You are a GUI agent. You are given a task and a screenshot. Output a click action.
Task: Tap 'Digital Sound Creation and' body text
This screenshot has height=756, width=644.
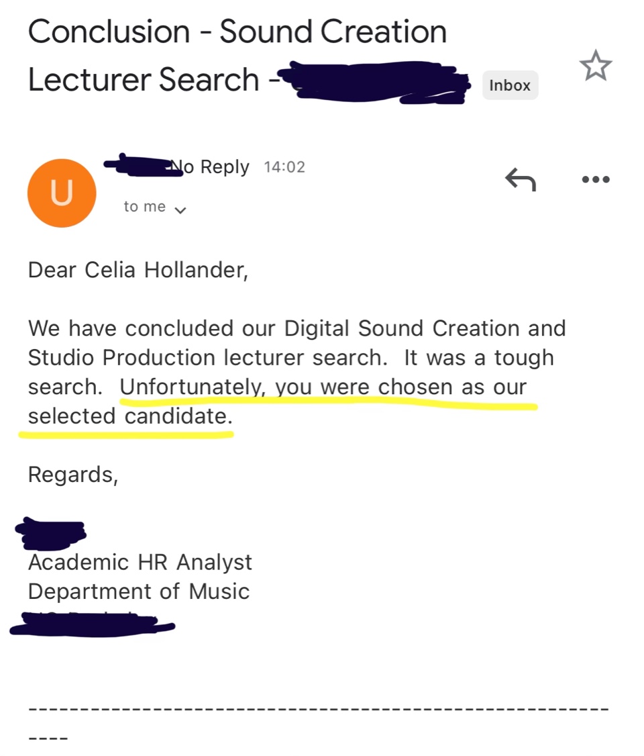(425, 329)
